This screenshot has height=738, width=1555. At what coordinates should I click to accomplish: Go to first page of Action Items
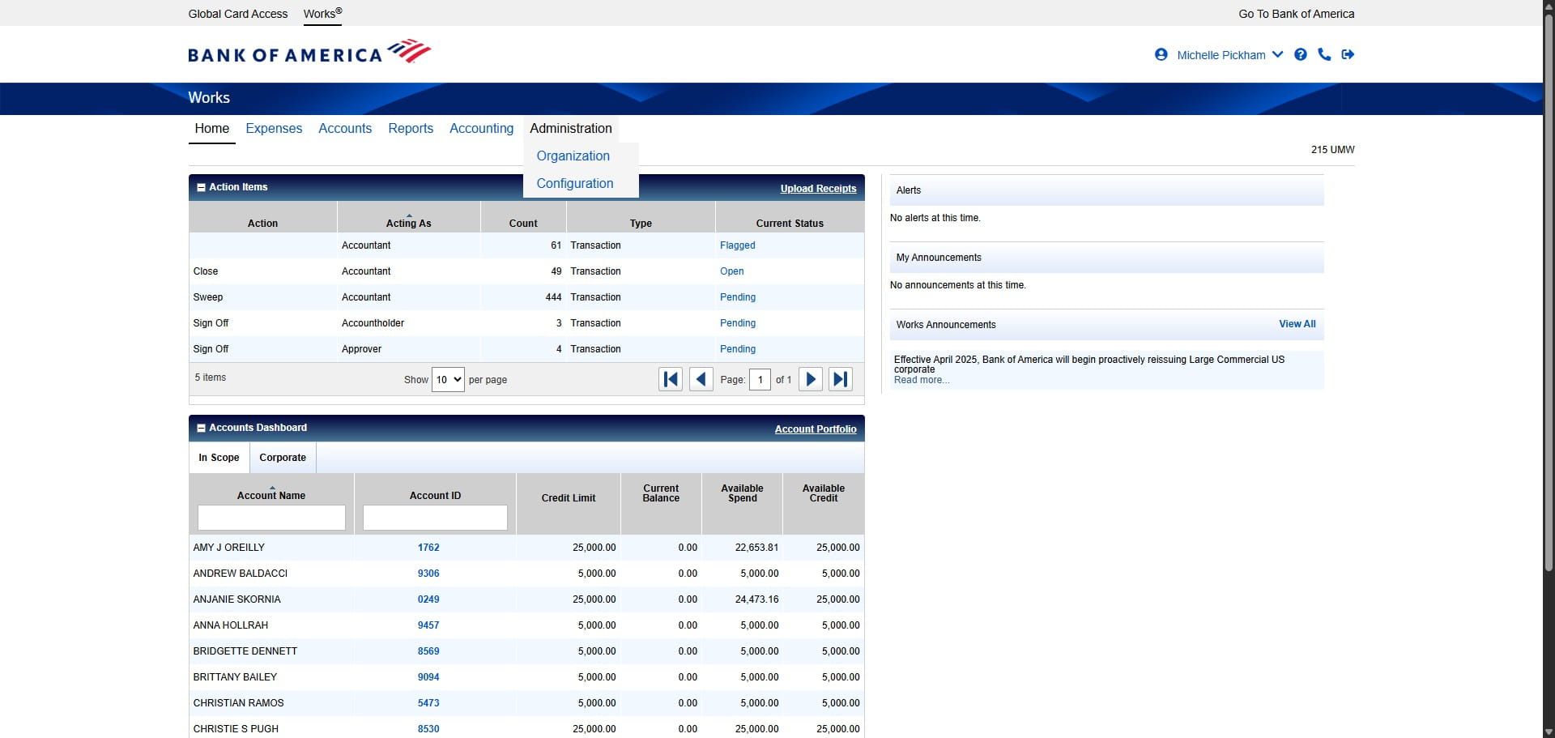671,379
